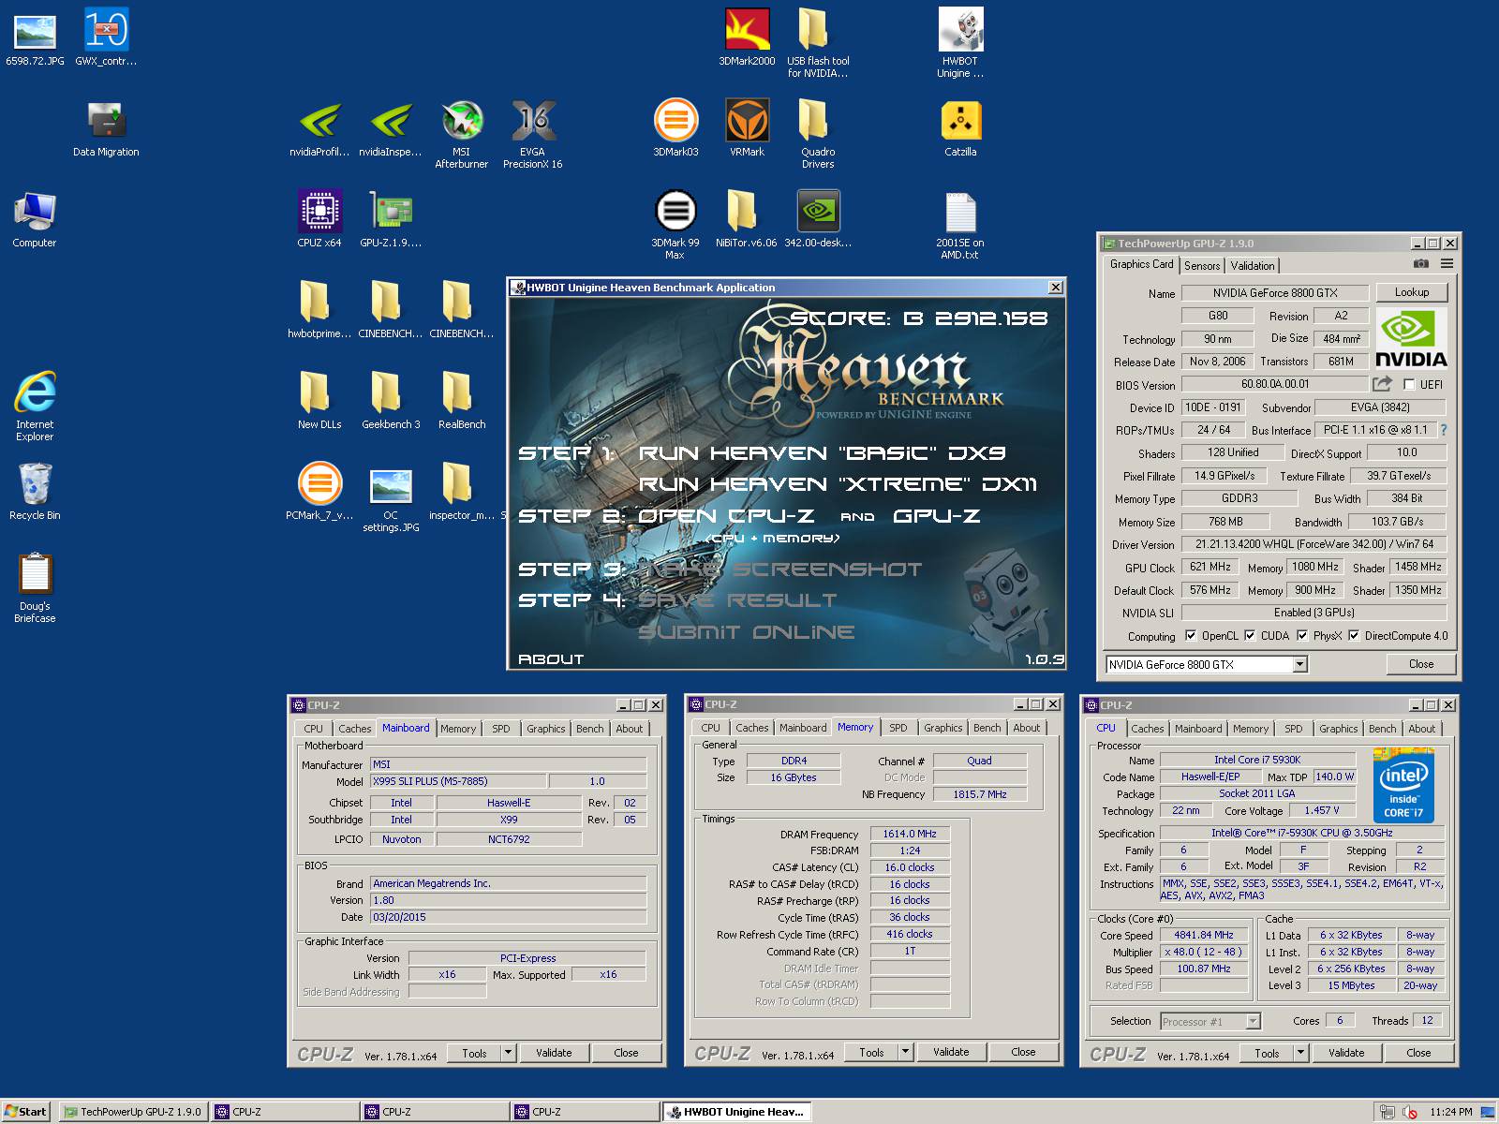
Task: Launch EVGA PrecisionX 16 icon
Action: (x=532, y=134)
